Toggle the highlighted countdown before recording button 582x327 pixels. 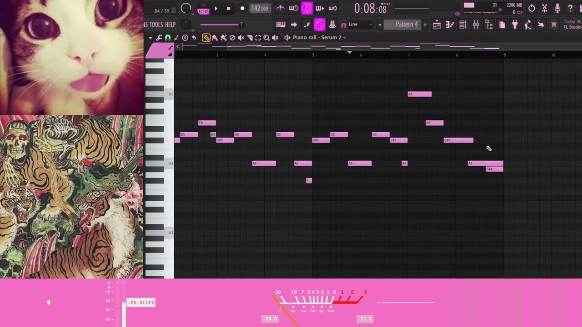click(306, 8)
